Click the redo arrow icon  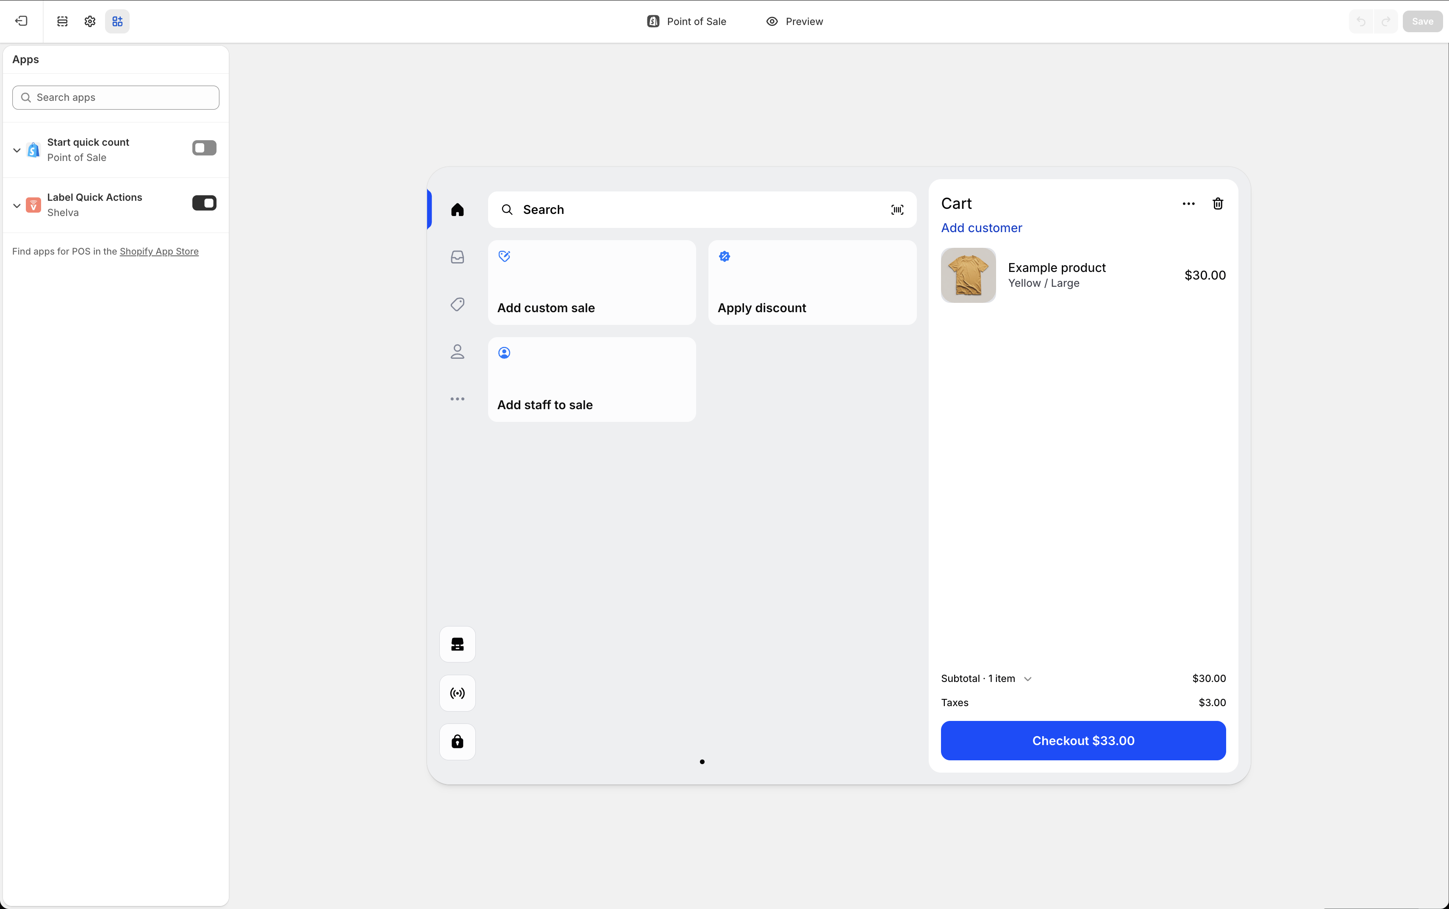click(1386, 21)
